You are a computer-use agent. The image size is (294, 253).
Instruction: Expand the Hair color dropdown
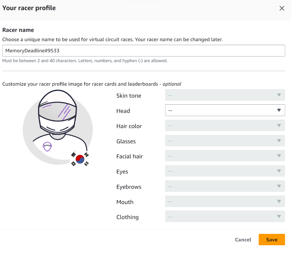pos(225,126)
